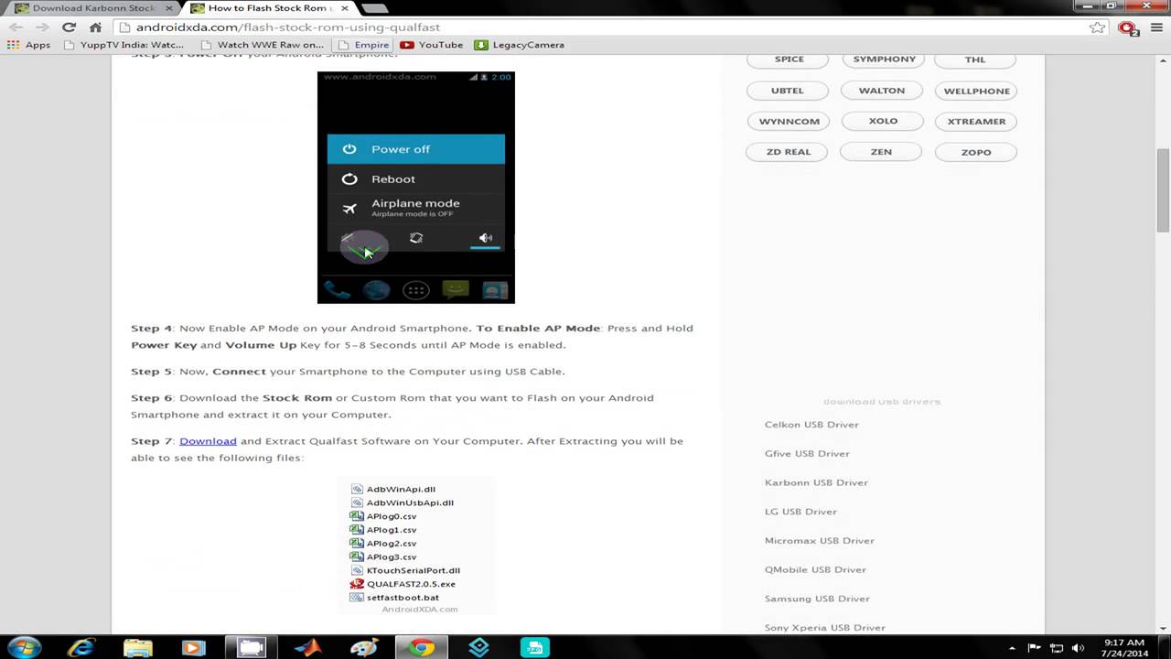Click the page vertical scrollbar thumb
The image size is (1171, 659).
pyautogui.click(x=1163, y=190)
